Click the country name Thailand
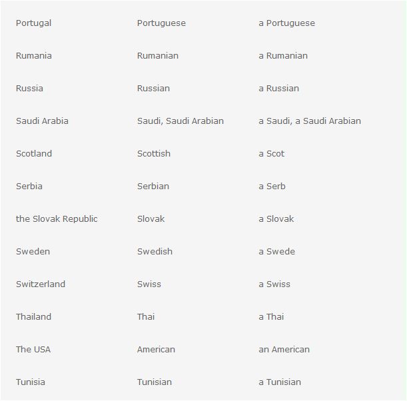 click(33, 317)
